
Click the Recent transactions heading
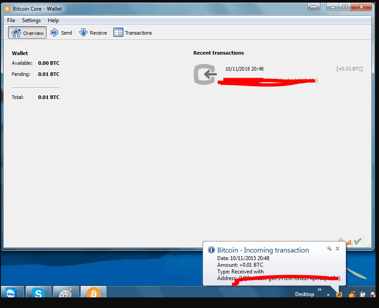click(x=219, y=53)
